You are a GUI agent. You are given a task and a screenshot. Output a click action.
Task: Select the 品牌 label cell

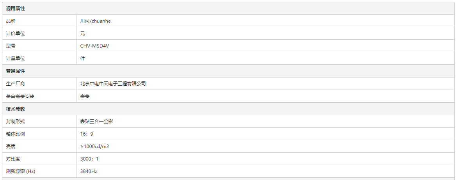tap(11, 21)
